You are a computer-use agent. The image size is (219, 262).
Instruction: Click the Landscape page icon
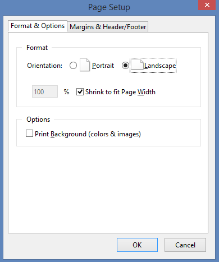pos(137,65)
